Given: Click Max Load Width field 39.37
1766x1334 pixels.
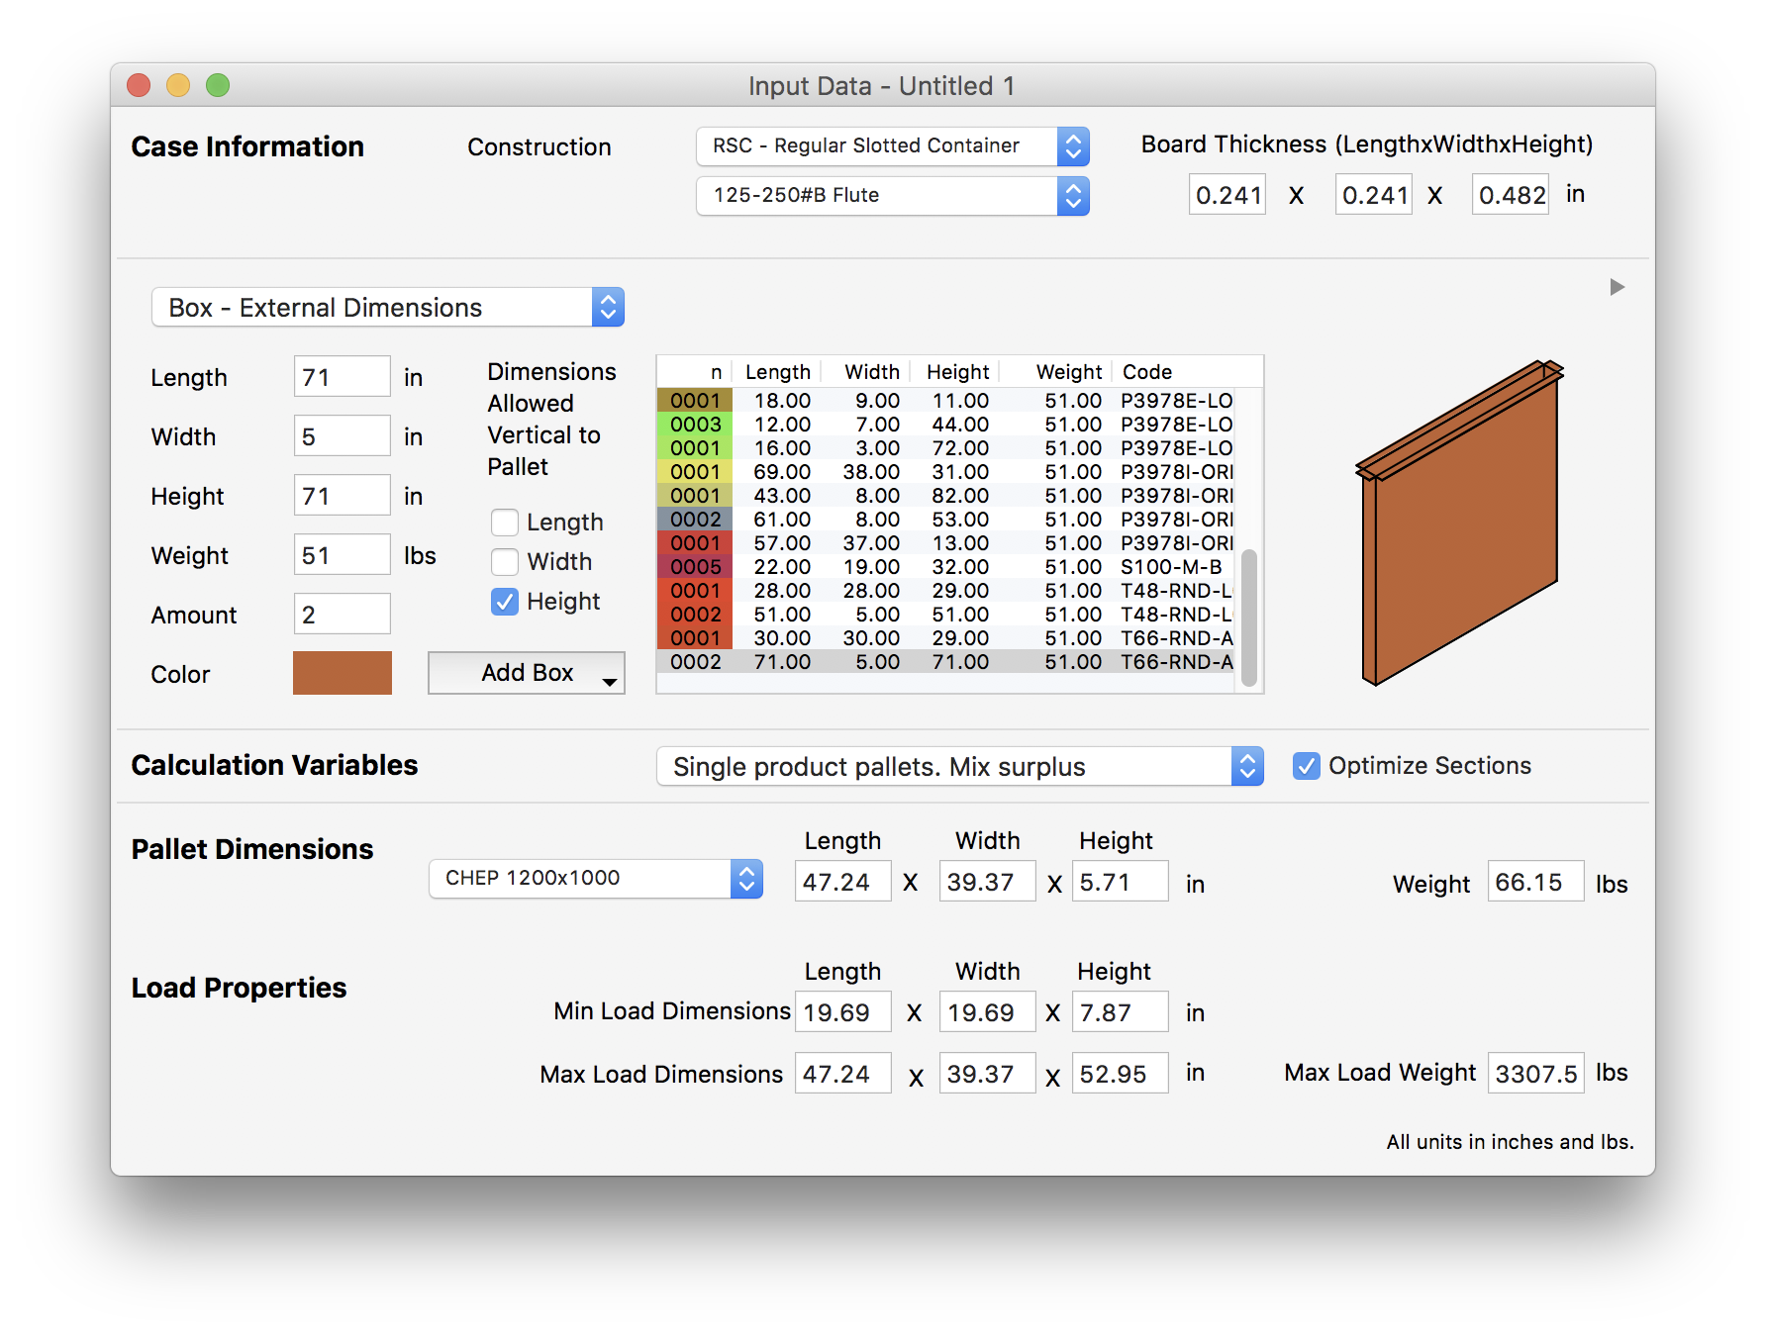Looking at the screenshot, I should pos(988,1074).
